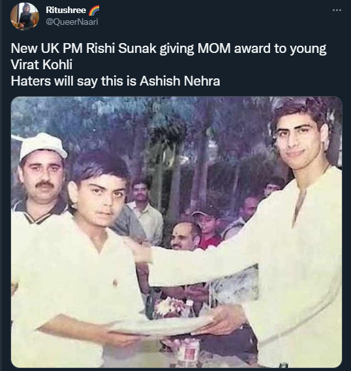Open the @QueerNaari handle link
This screenshot has height=371, width=351.
[72, 22]
